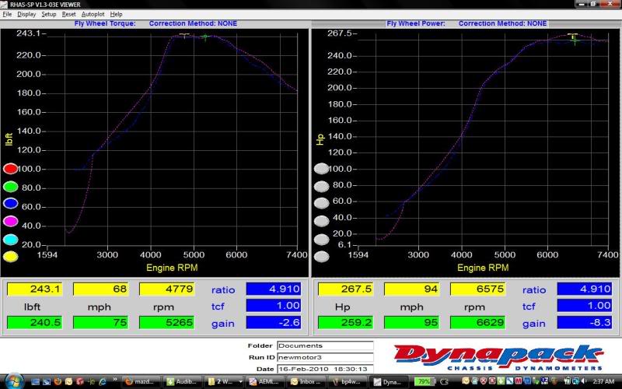Open the Display menu
622x389 pixels.
pyautogui.click(x=26, y=14)
